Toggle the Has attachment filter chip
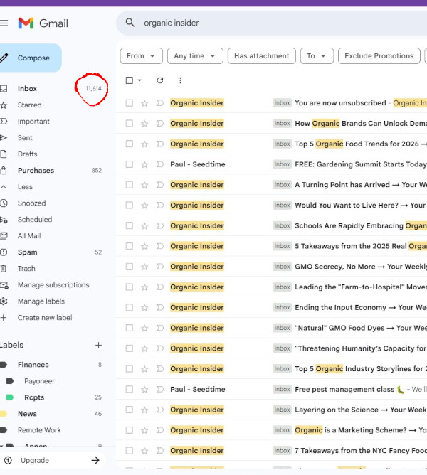 click(262, 56)
